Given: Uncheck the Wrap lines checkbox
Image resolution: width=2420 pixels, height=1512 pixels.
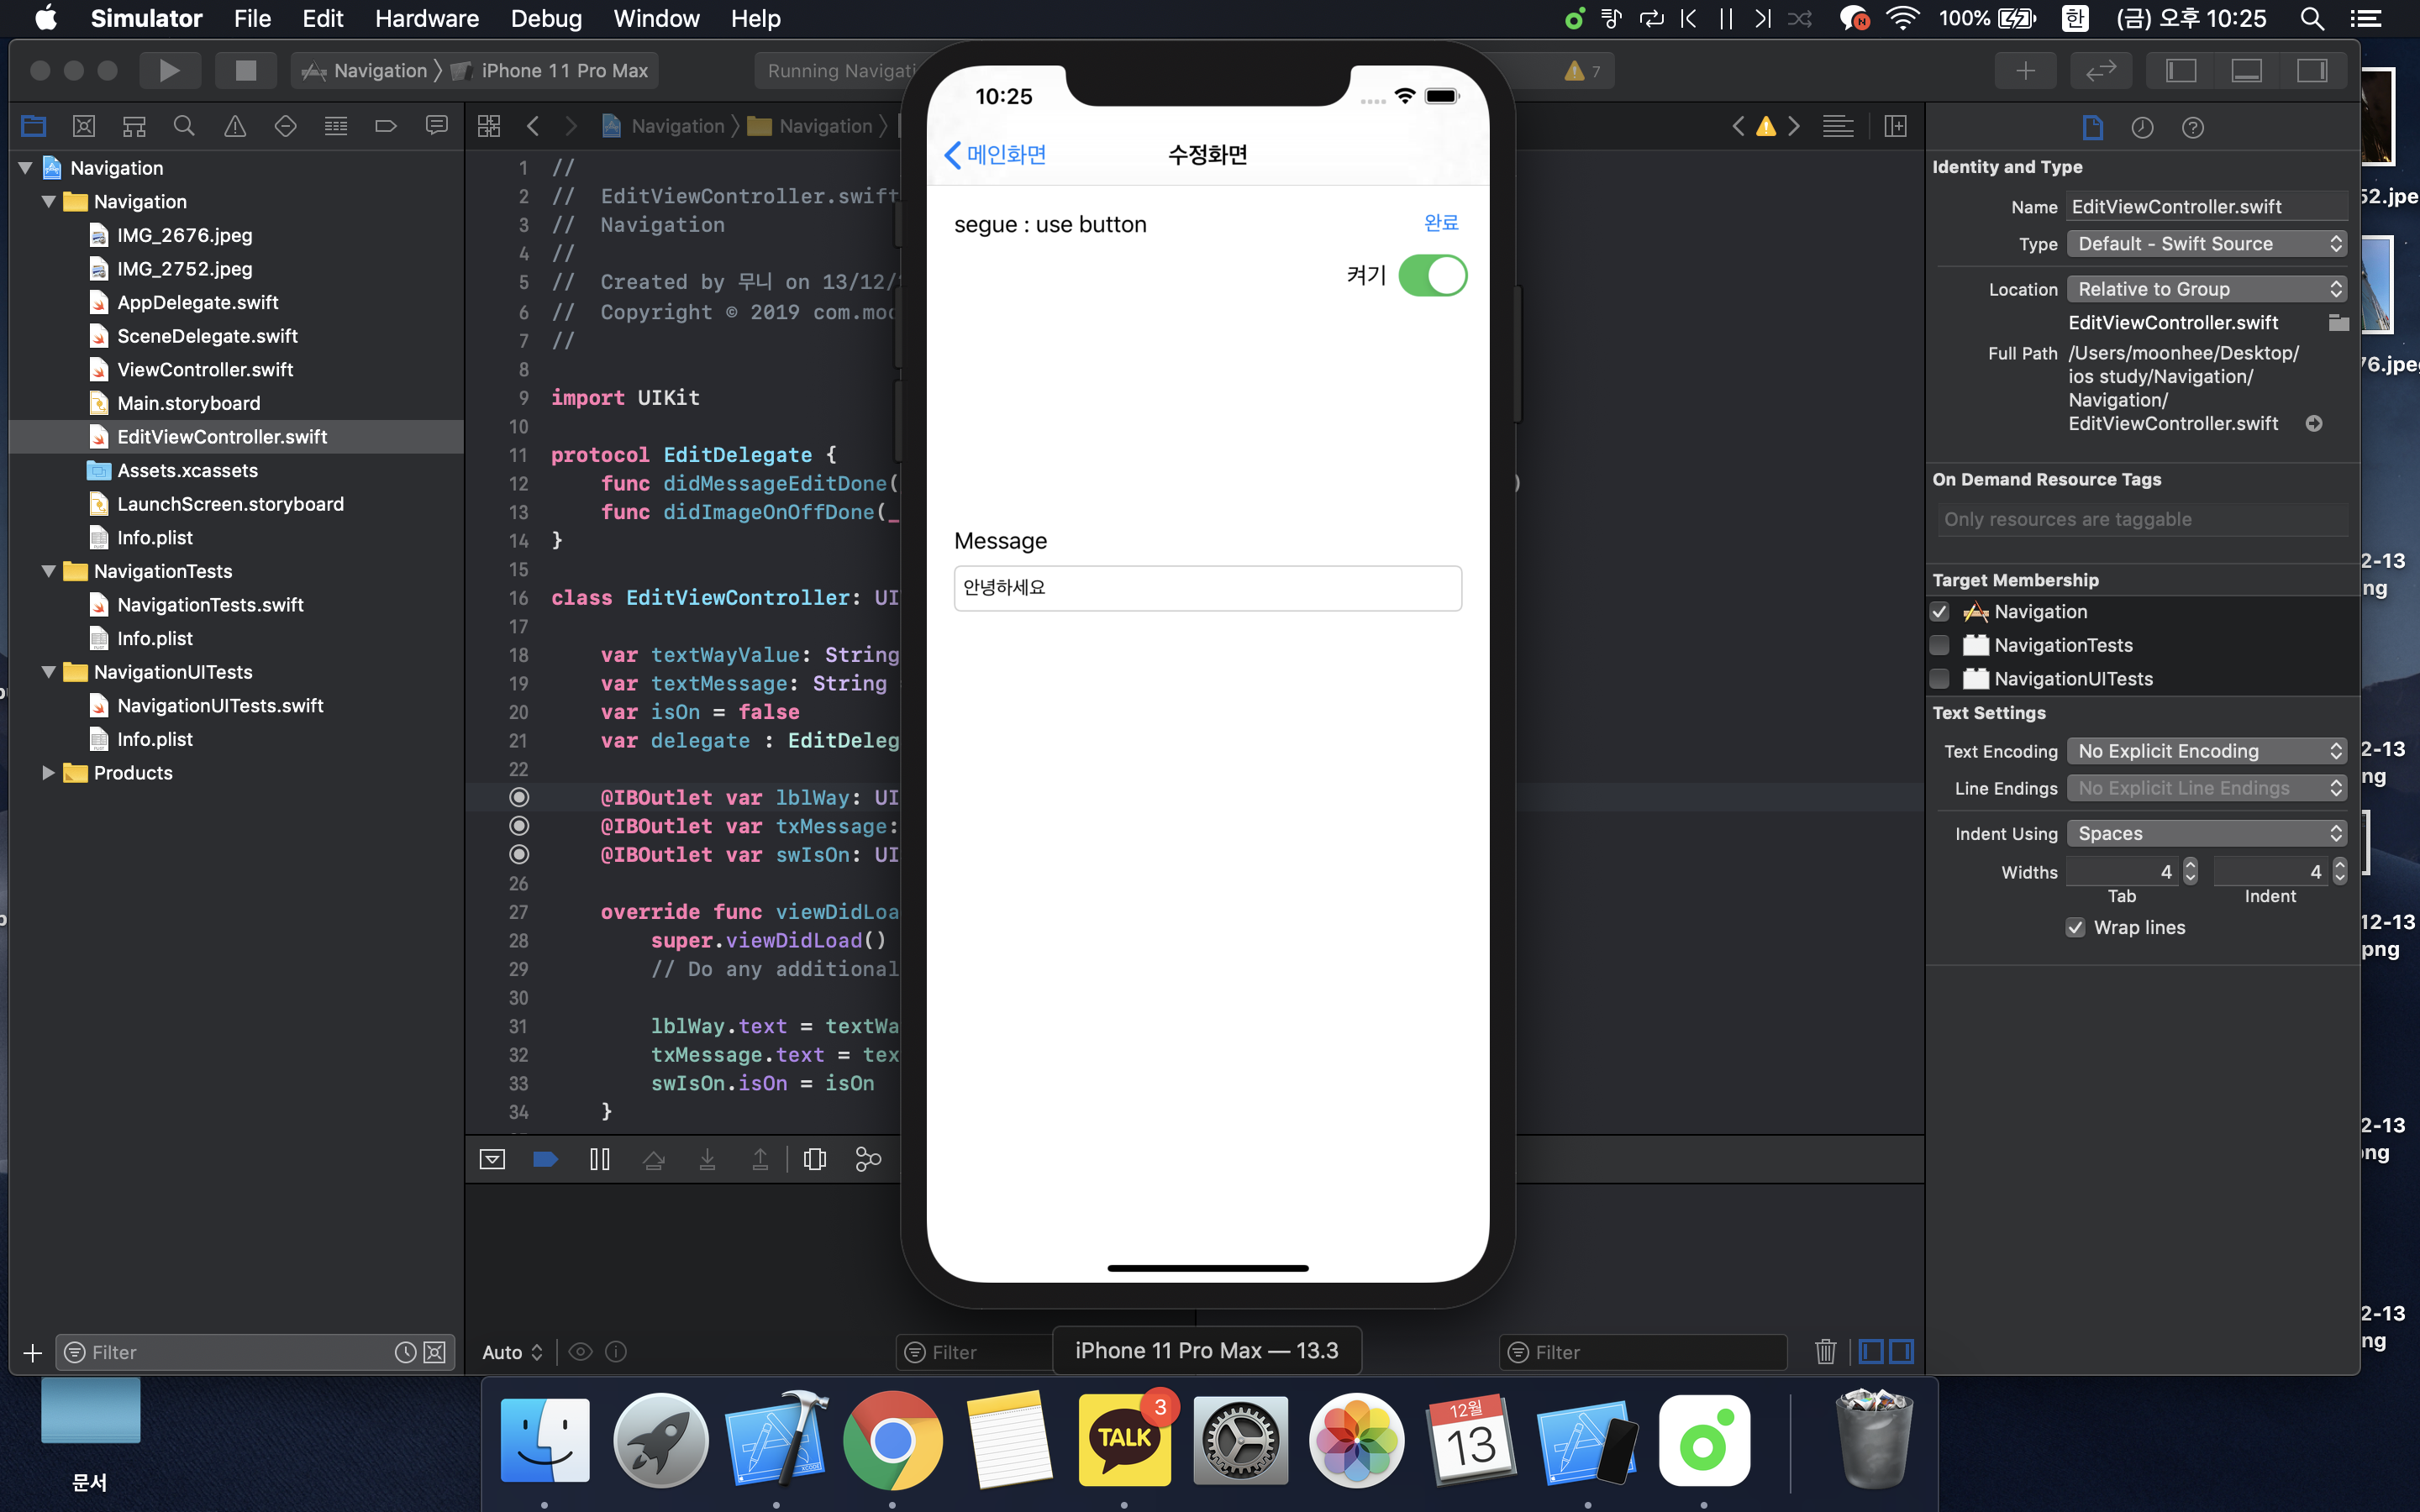Looking at the screenshot, I should coord(2076,928).
